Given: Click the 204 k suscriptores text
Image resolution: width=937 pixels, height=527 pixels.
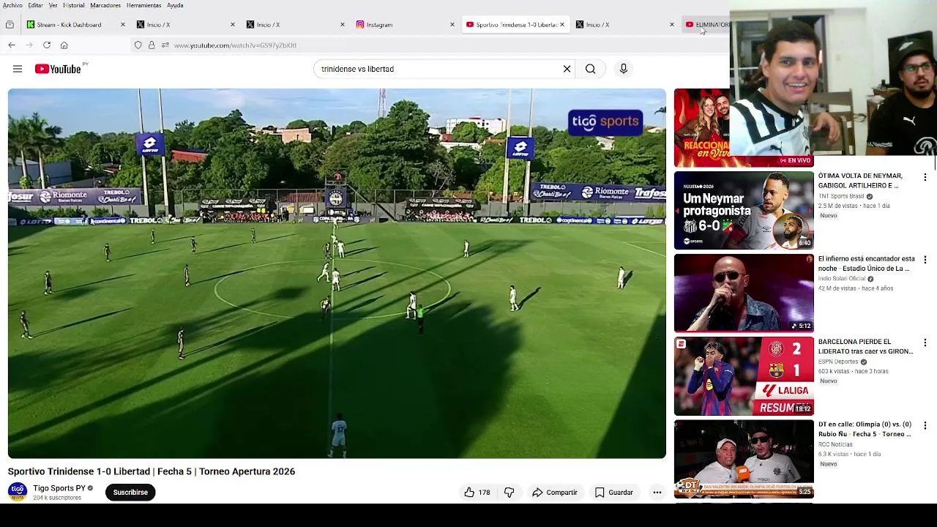Looking at the screenshot, I should [x=57, y=498].
